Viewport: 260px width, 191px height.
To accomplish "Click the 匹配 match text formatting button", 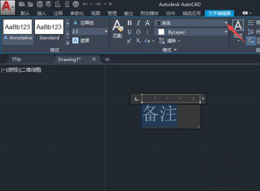I will 118,29.
